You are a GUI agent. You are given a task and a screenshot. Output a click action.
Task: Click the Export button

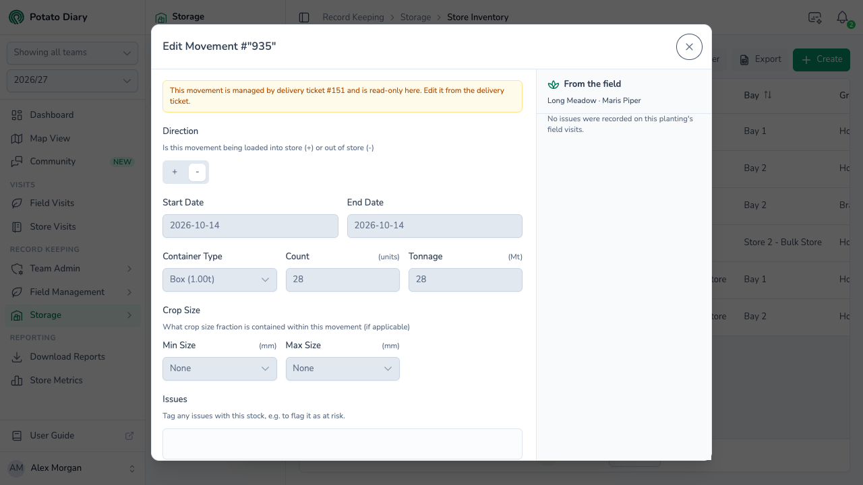coord(761,59)
